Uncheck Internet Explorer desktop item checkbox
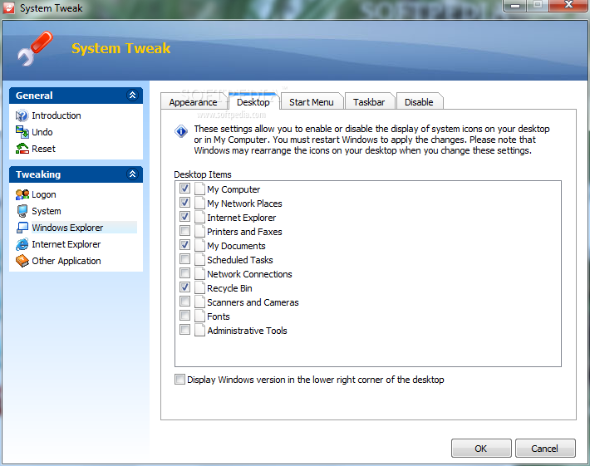This screenshot has height=466, width=590. click(184, 216)
